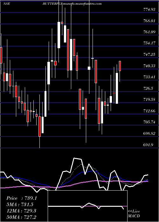Click the 698.82 price axis label
Screen dimensions: 159x222
(x=149, y=134)
